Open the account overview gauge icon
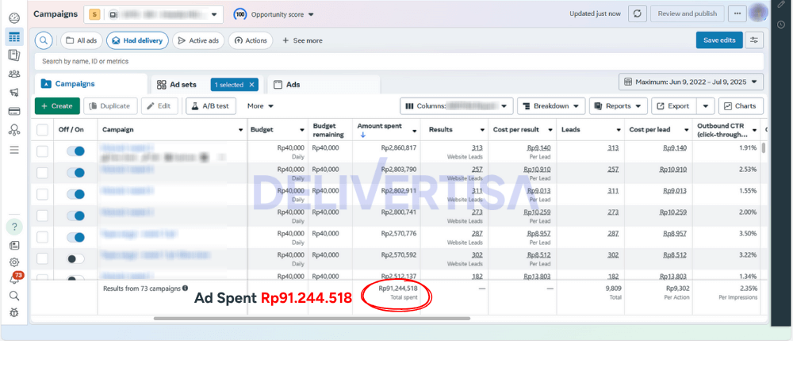Screen dimensions: 793x367 14,18
